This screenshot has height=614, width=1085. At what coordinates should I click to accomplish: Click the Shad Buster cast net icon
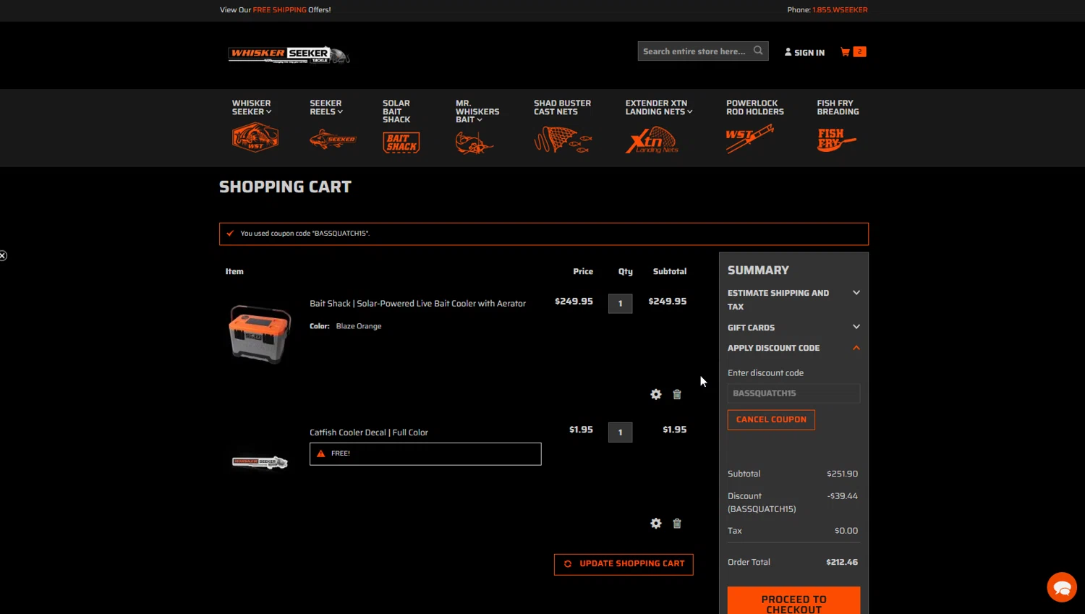tap(563, 139)
